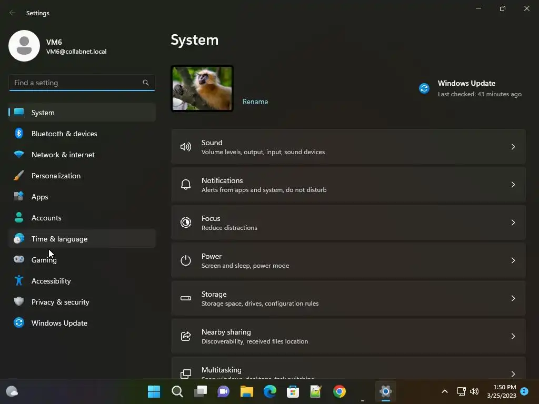The width and height of the screenshot is (539, 404).
Task: Click VM6@collabnet.local account text
Action: [x=76, y=52]
